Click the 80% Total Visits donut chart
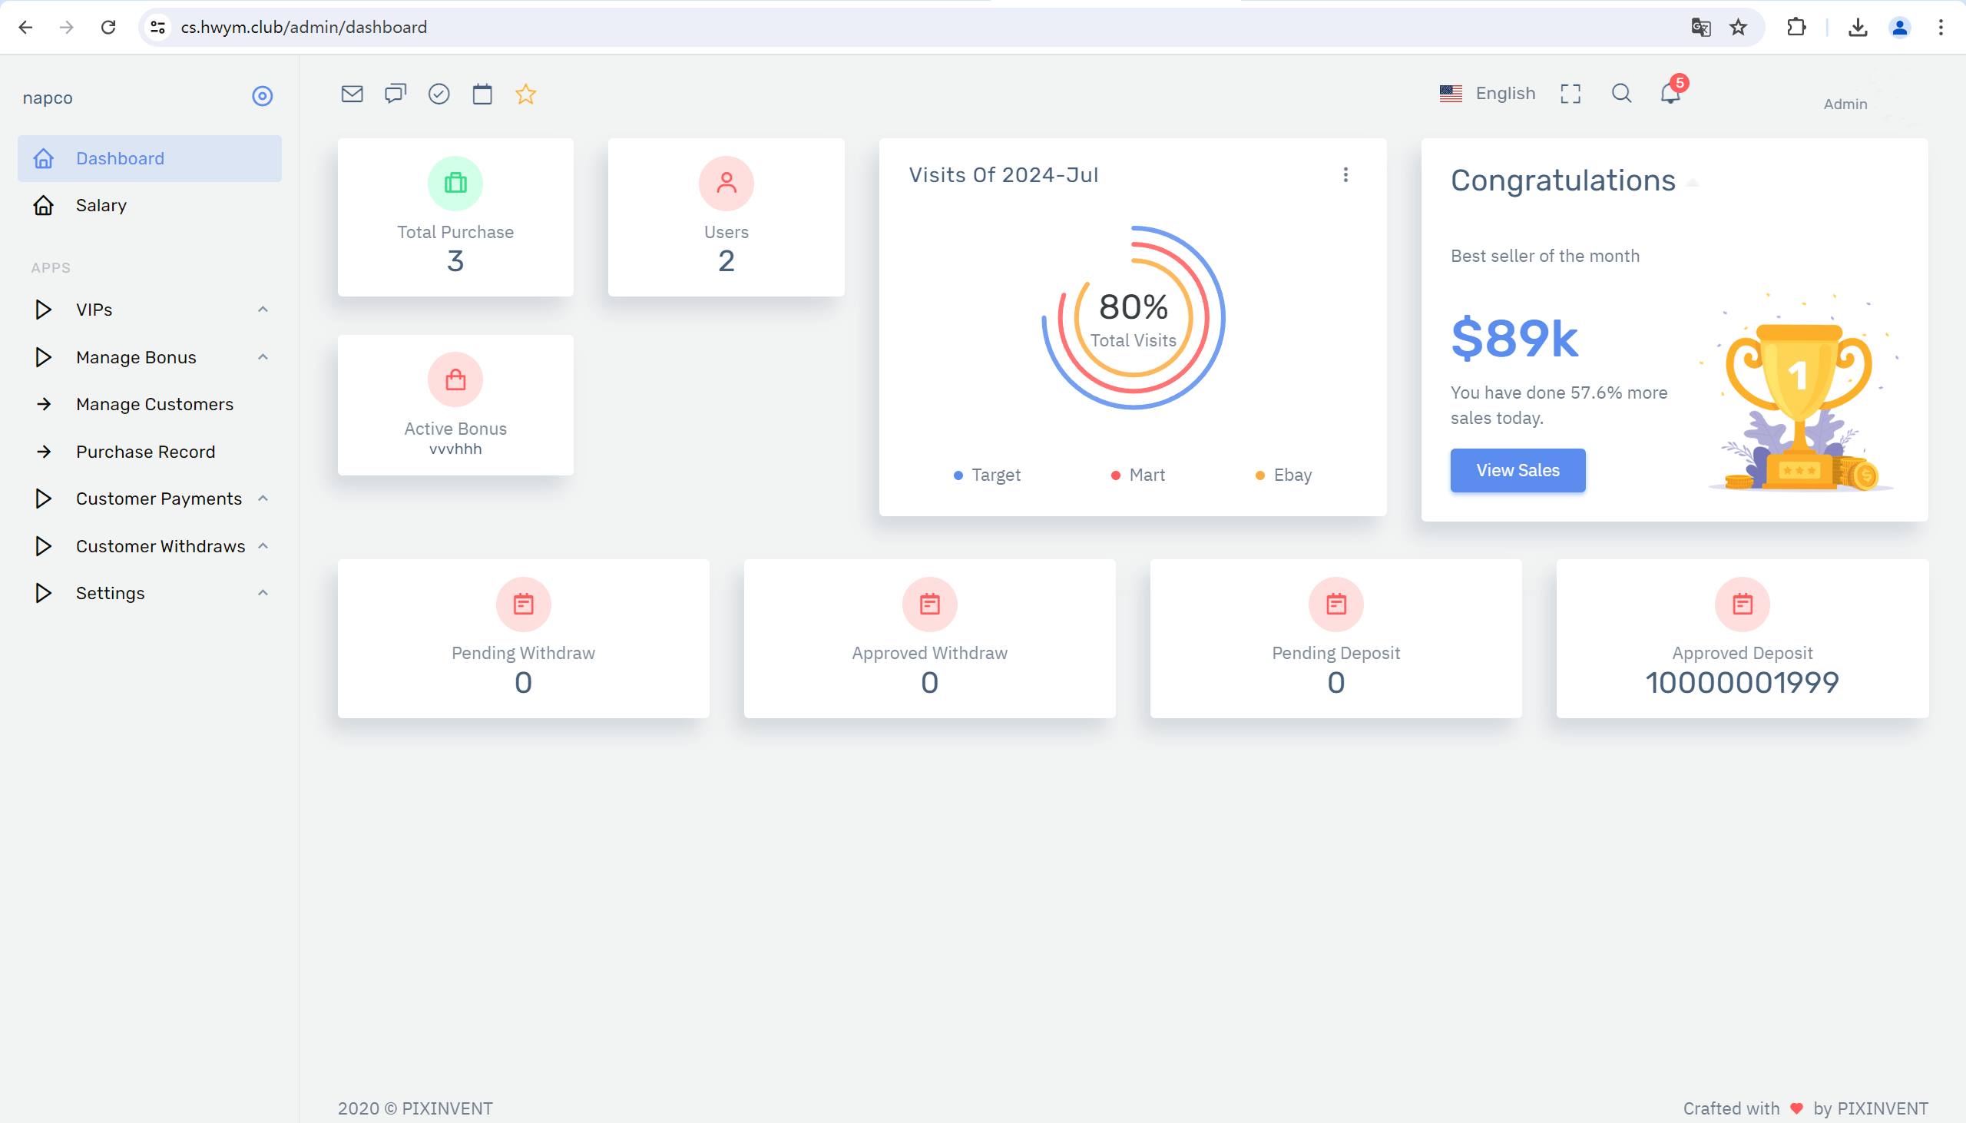This screenshot has height=1123, width=1966. pyautogui.click(x=1133, y=320)
